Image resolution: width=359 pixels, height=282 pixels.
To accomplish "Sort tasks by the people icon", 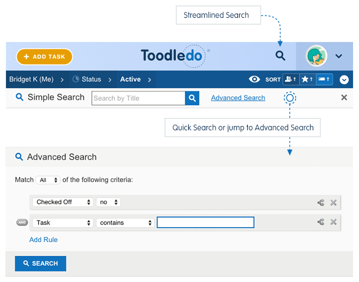I will (291, 80).
